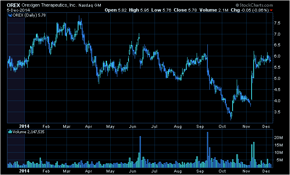This screenshot has width=290, height=175.
Task: Click the Nasdaq GM exchange label
Action: 90,5
